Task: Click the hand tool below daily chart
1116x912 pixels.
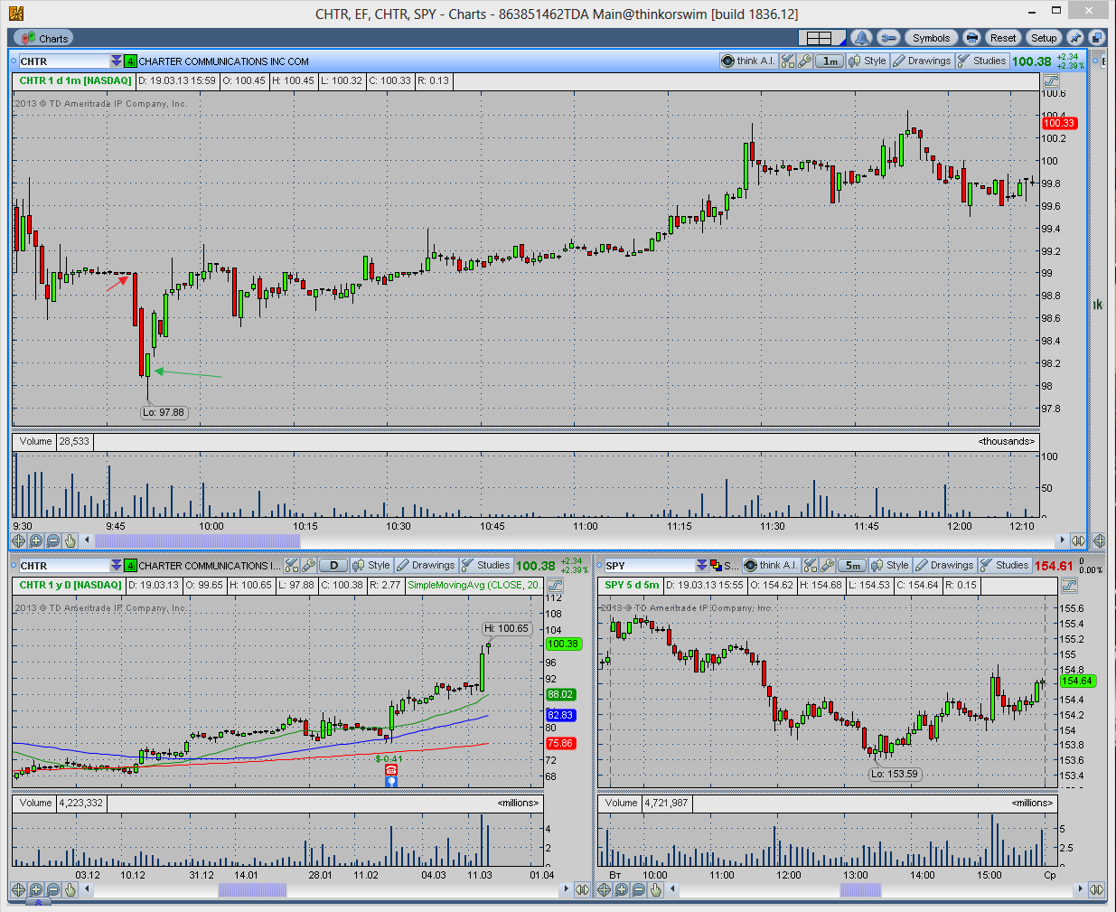Action: pos(70,889)
